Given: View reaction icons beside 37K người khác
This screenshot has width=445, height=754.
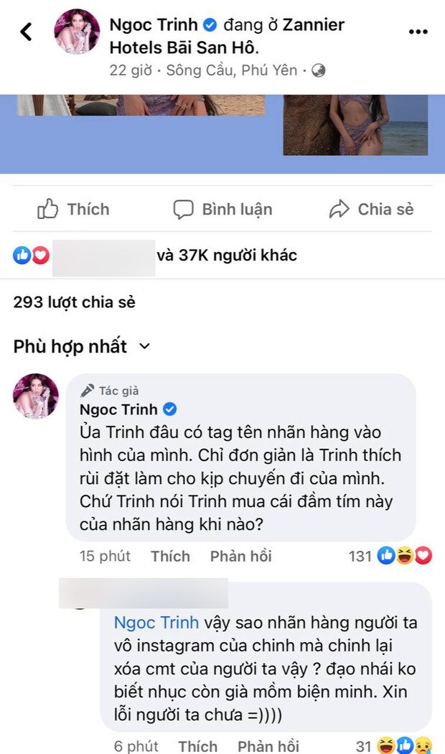Looking at the screenshot, I should click(x=32, y=255).
